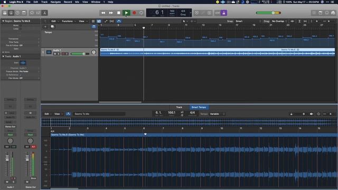Viewport: 338px width, 190px height.
Task: Adjust the Audio 1 track volume slider
Action: 80,54
